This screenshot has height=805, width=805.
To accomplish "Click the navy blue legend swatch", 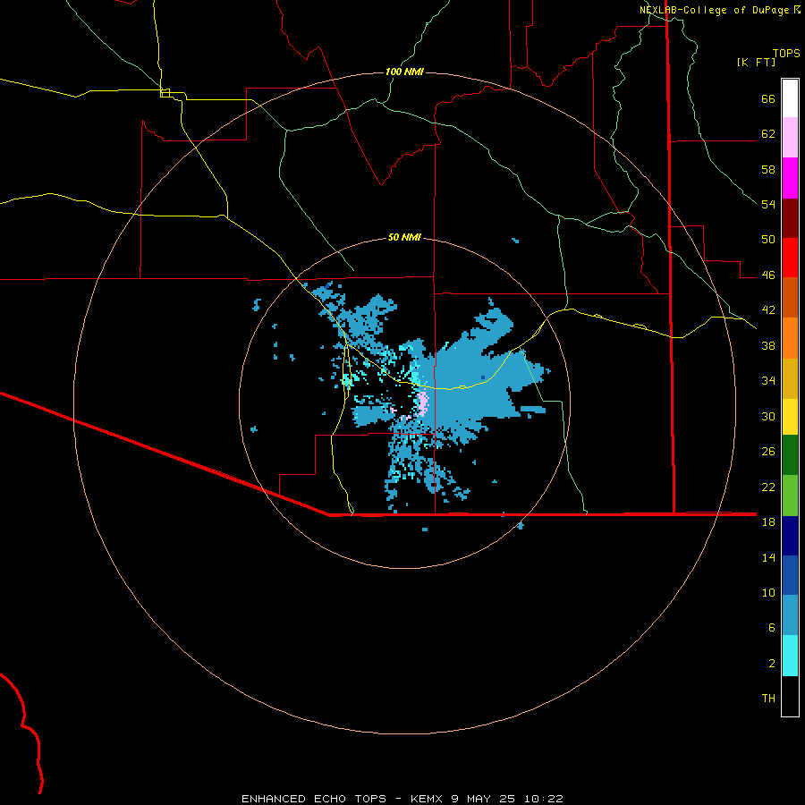I will pos(790,536).
